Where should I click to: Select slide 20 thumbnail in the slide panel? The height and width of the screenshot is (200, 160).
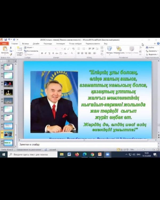8,84
